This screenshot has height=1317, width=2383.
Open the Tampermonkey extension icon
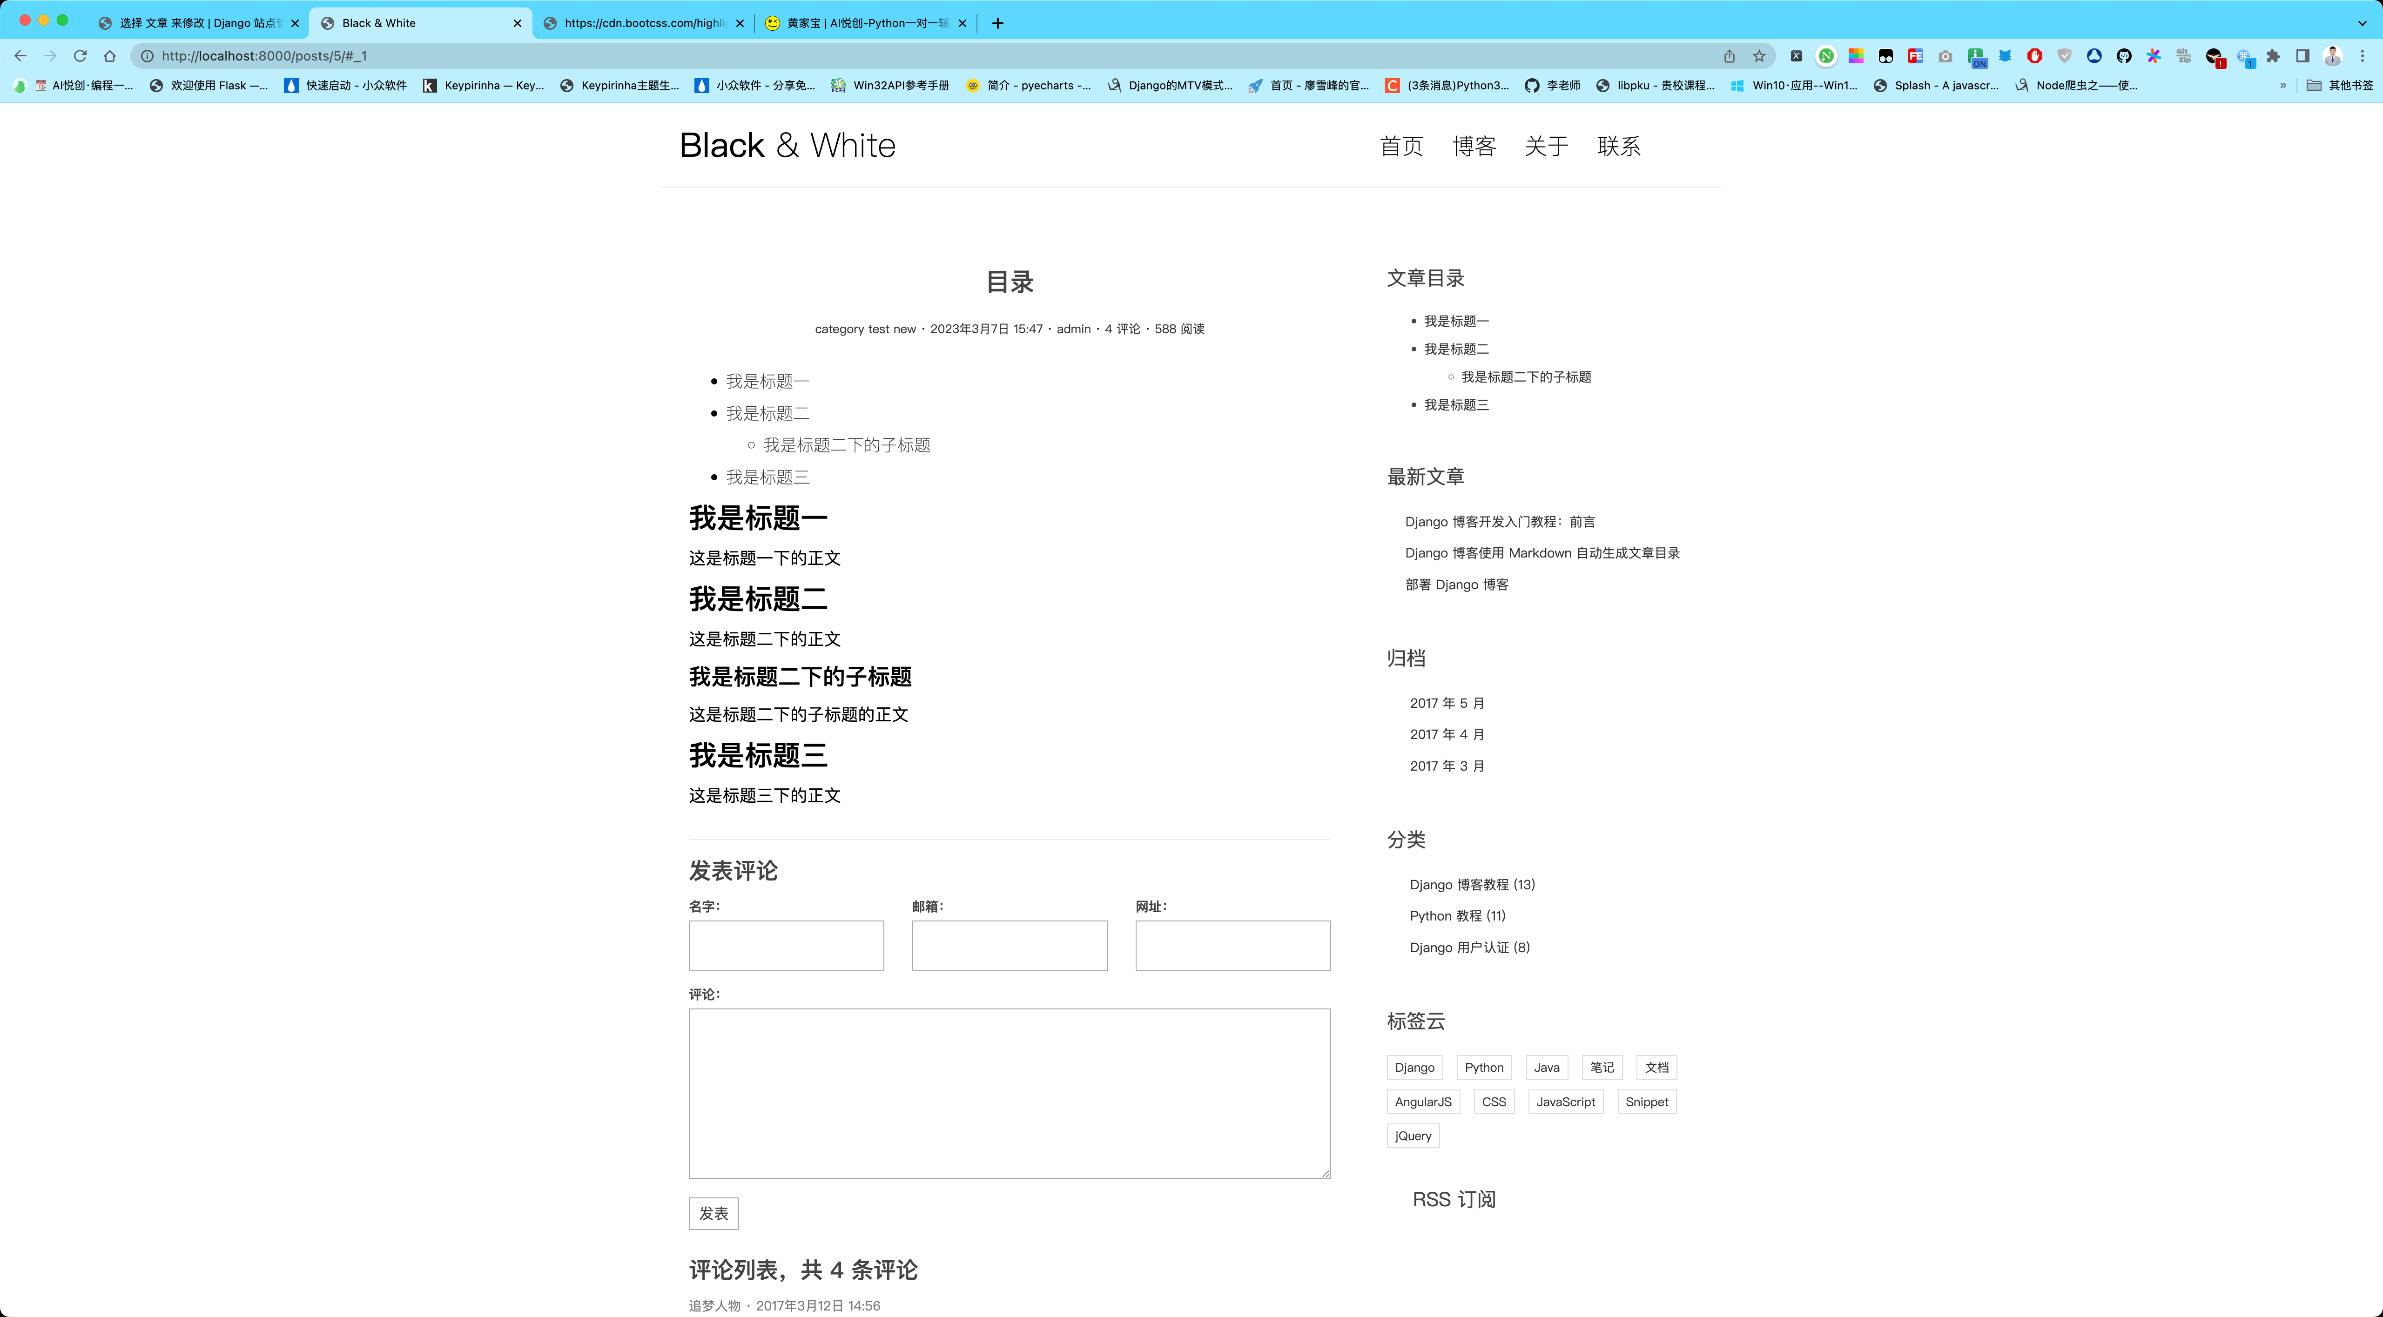coord(1885,55)
